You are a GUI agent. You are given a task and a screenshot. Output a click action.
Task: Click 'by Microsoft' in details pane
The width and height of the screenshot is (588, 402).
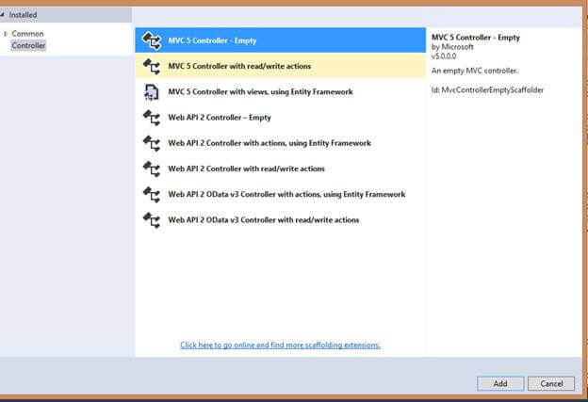[452, 47]
